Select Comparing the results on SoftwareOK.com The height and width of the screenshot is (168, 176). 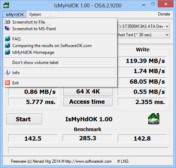coord(60,46)
